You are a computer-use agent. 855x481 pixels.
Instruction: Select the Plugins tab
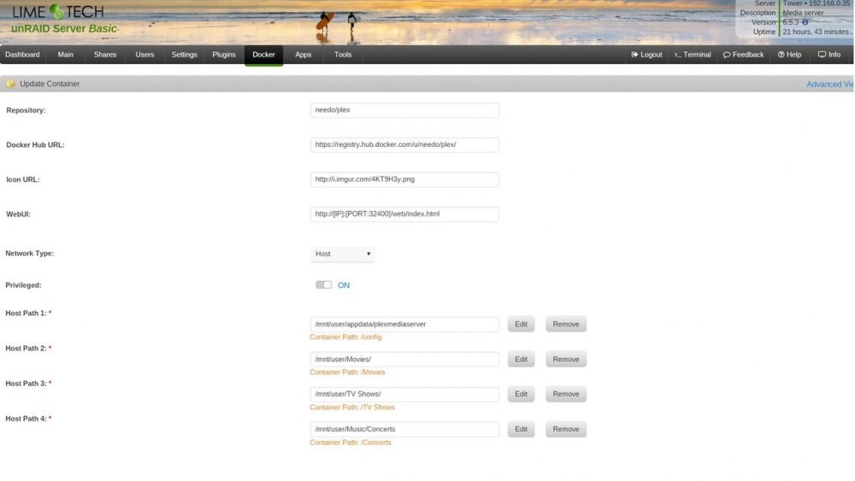coord(224,55)
